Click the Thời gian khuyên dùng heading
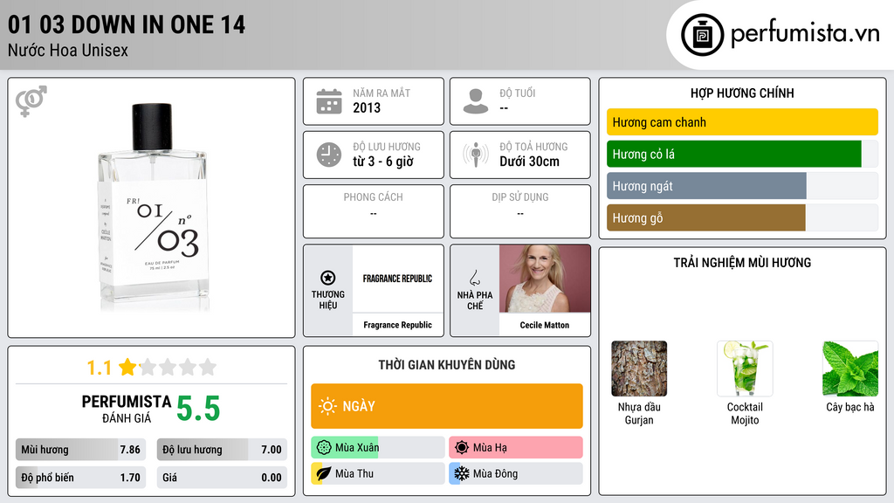The width and height of the screenshot is (894, 503). point(447,364)
